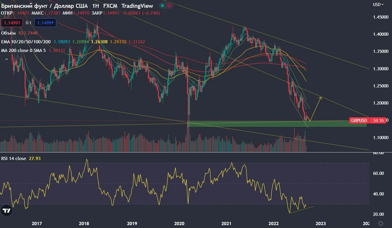Click the GBPUSD price label tag
Image resolution: width=392 pixels, height=228 pixels.
click(x=359, y=121)
